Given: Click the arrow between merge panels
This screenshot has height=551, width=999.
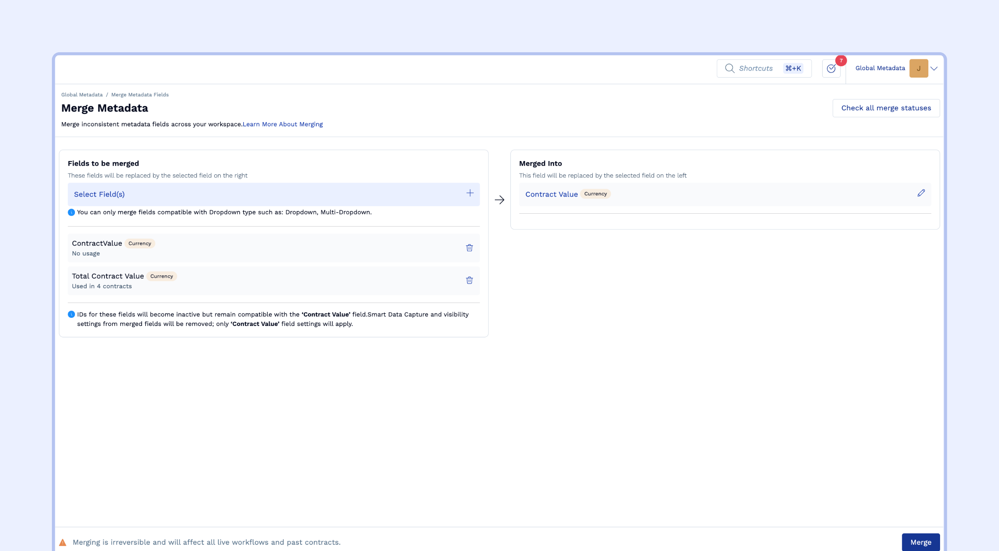Looking at the screenshot, I should tap(499, 200).
